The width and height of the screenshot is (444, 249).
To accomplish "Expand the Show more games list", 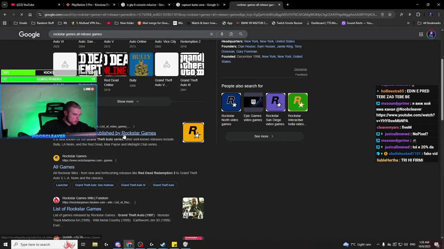I will click(128, 101).
